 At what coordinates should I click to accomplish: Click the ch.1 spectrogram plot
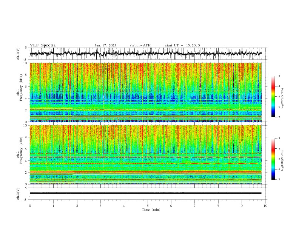[145, 92]
